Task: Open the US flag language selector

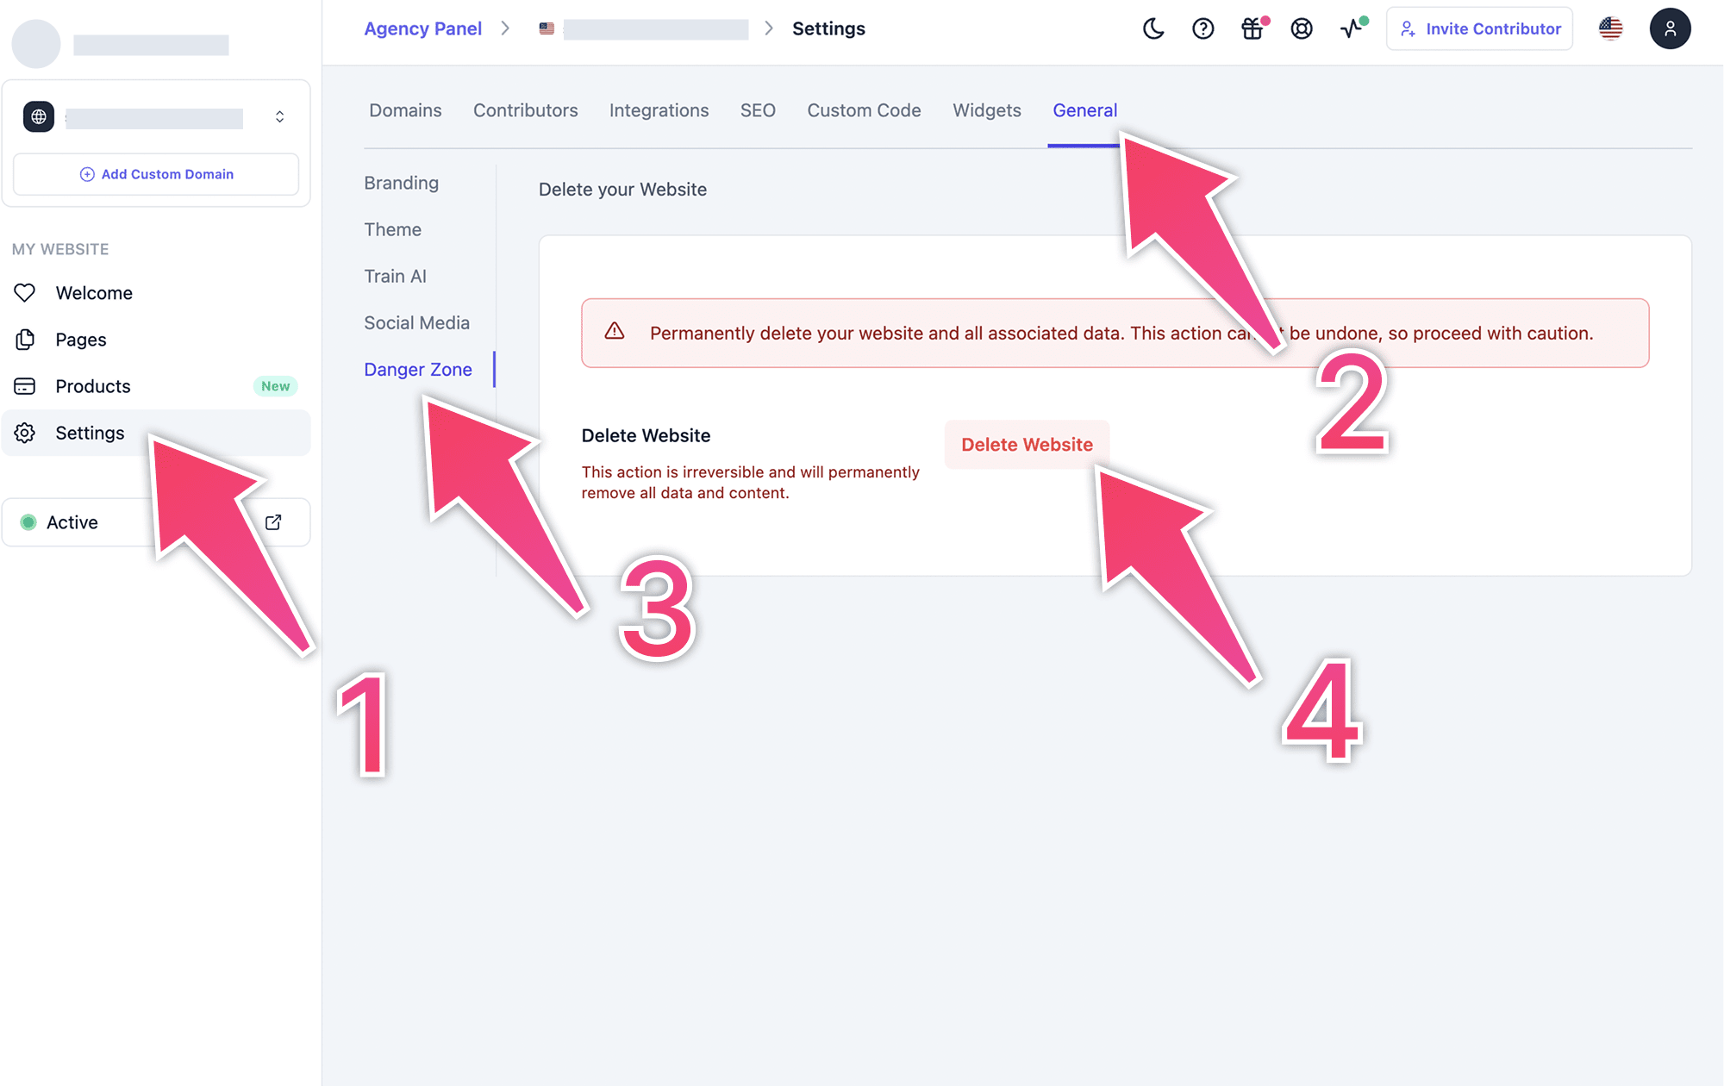Action: pyautogui.click(x=1610, y=29)
